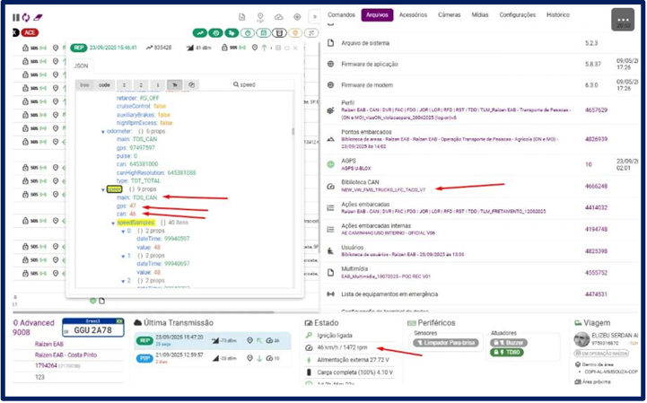This screenshot has width=647, height=403.
Task: Open the Comandos tab
Action: click(x=342, y=15)
